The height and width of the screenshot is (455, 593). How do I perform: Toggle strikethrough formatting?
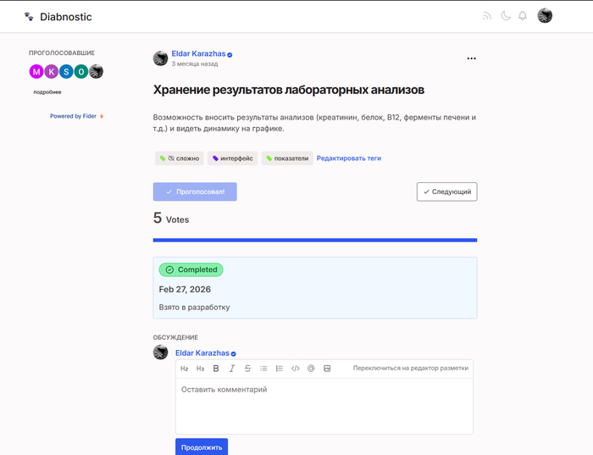pos(247,369)
